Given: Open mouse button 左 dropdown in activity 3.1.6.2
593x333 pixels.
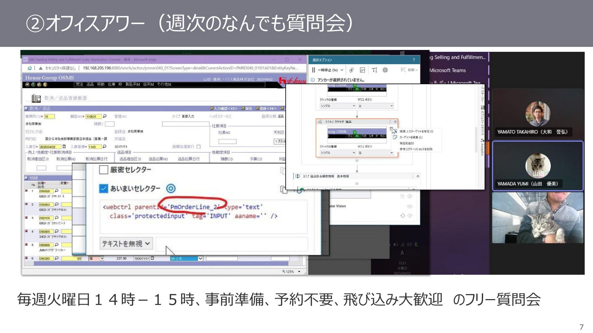Looking at the screenshot, I should [376, 153].
